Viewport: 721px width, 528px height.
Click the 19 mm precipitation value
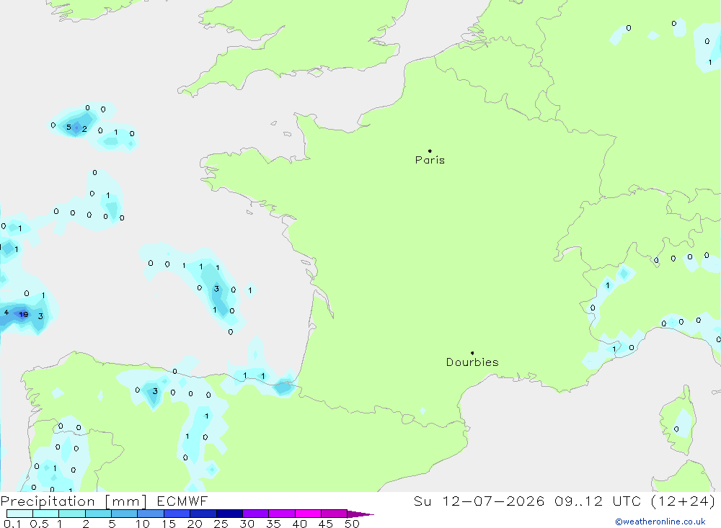pos(24,314)
